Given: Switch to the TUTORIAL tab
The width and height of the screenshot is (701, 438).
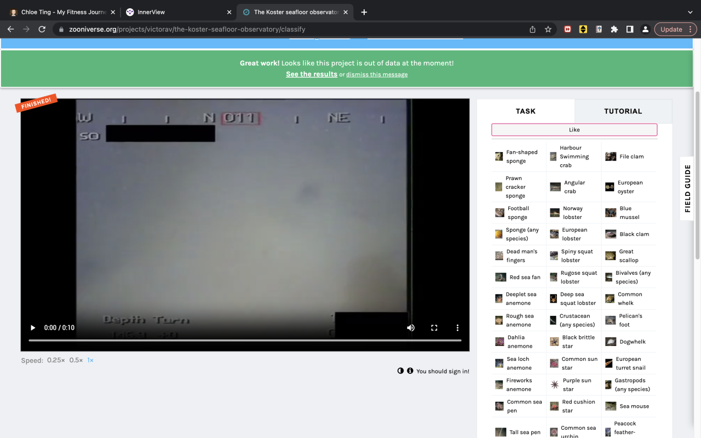Looking at the screenshot, I should pos(623,111).
